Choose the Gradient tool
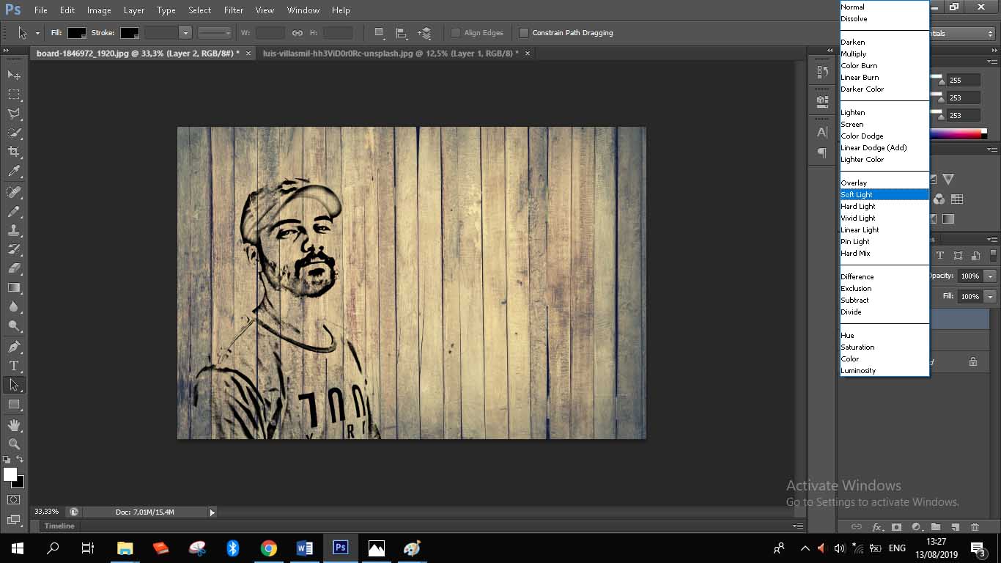The image size is (1001, 563). (14, 288)
